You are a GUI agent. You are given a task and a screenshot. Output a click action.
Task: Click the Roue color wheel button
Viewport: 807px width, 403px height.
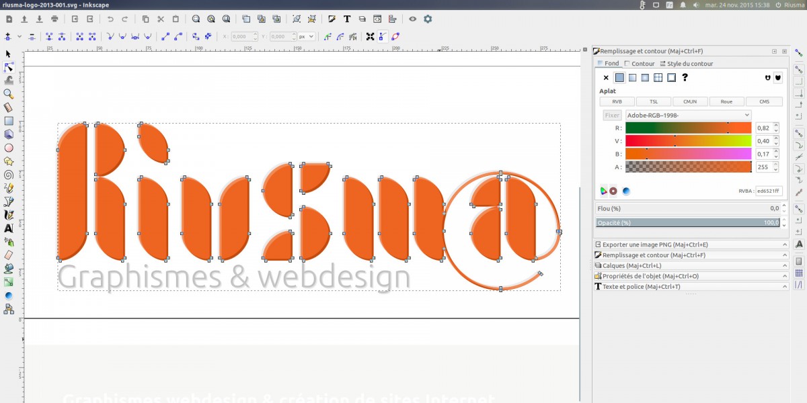click(726, 101)
